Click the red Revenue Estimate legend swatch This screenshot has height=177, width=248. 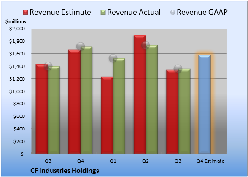click(25, 13)
